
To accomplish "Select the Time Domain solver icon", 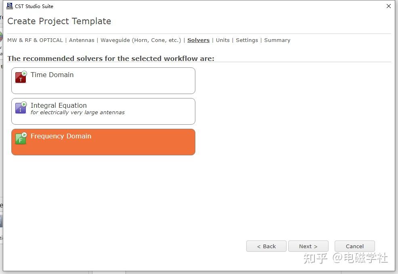I will point(20,77).
